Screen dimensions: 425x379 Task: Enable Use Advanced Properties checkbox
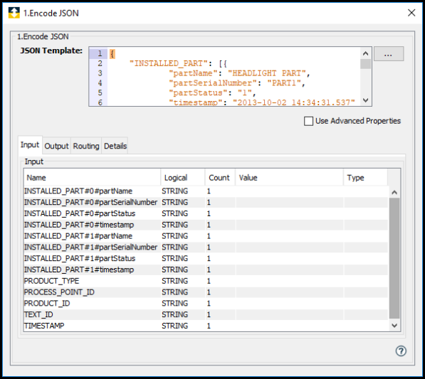tap(308, 121)
